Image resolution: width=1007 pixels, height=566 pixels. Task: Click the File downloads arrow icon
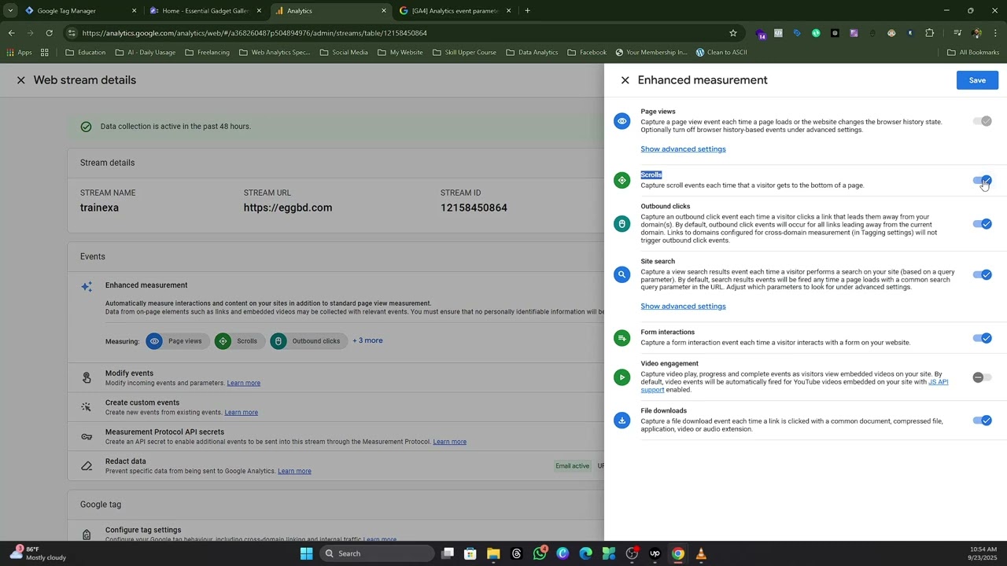pos(622,421)
